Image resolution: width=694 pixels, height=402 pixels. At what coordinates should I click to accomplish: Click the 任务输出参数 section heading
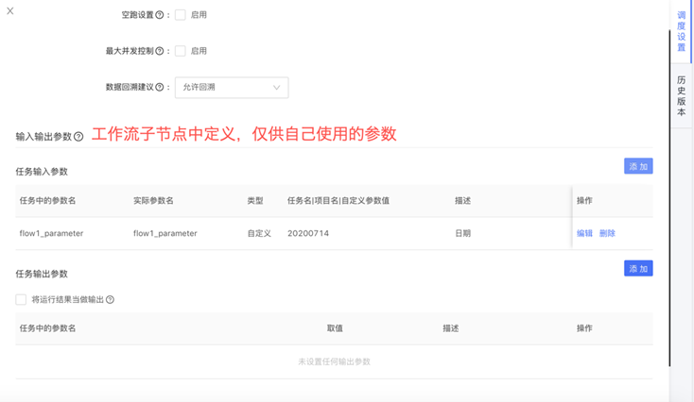coord(42,274)
